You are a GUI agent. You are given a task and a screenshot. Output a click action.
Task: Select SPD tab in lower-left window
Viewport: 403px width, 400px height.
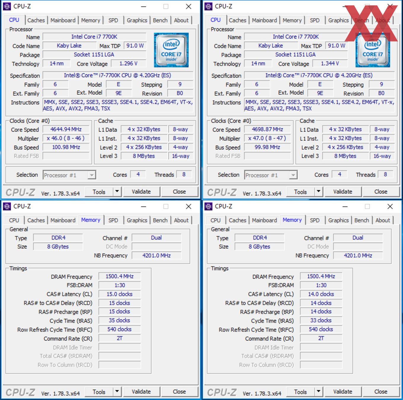(113, 220)
